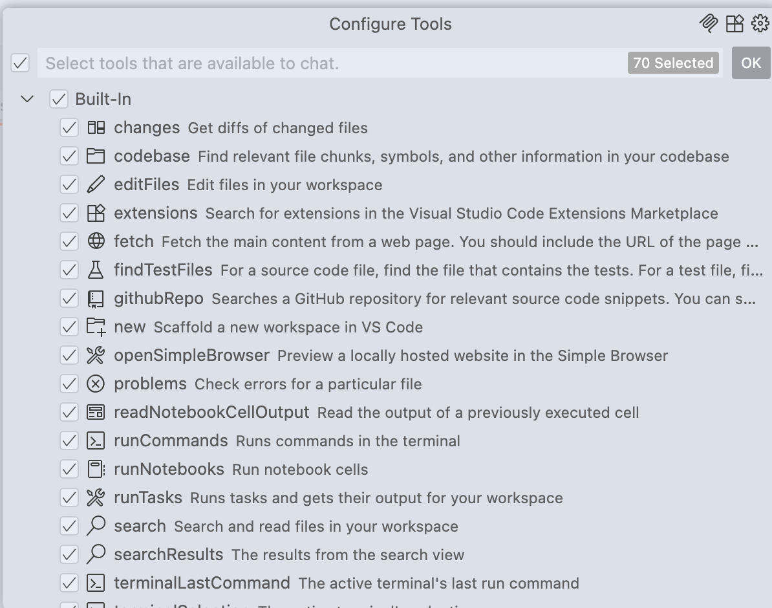
Task: Click 'Preview a locally hosted website' description
Action: click(x=473, y=355)
